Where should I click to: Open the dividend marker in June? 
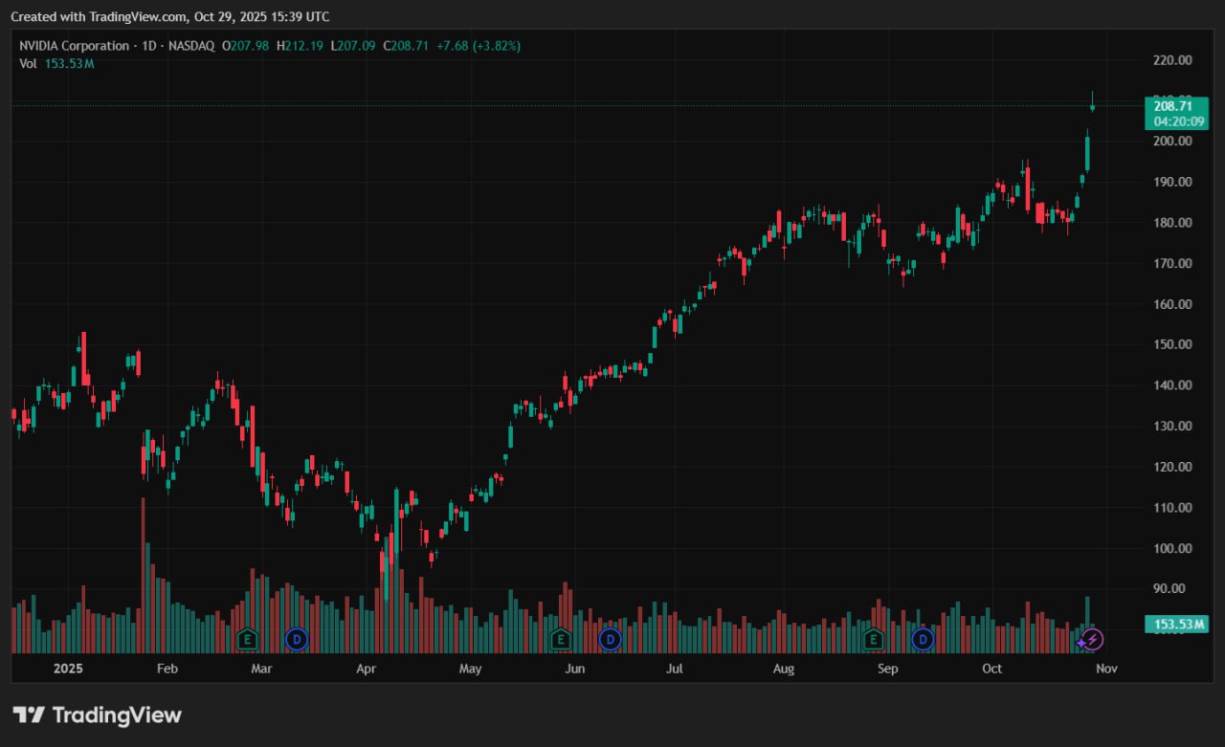[610, 638]
